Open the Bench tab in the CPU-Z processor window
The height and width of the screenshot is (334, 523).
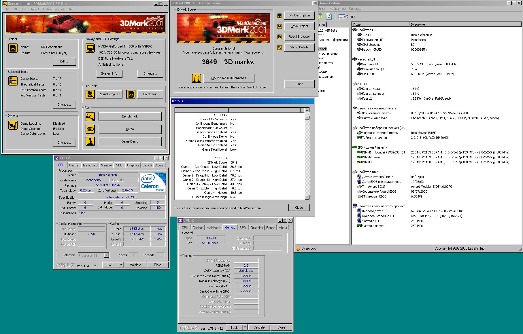(x=147, y=165)
